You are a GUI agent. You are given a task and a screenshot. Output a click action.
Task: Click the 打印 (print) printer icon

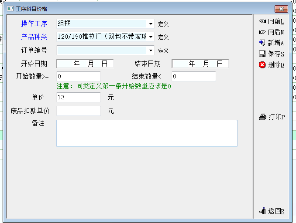(262, 117)
